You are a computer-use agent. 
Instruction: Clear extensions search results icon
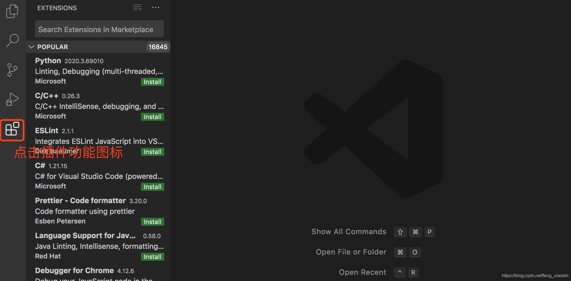coord(138,8)
